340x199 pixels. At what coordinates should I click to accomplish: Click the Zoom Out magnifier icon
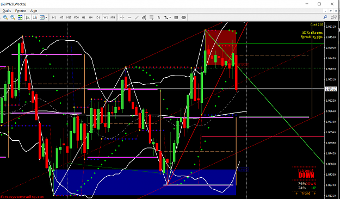tap(13, 17)
